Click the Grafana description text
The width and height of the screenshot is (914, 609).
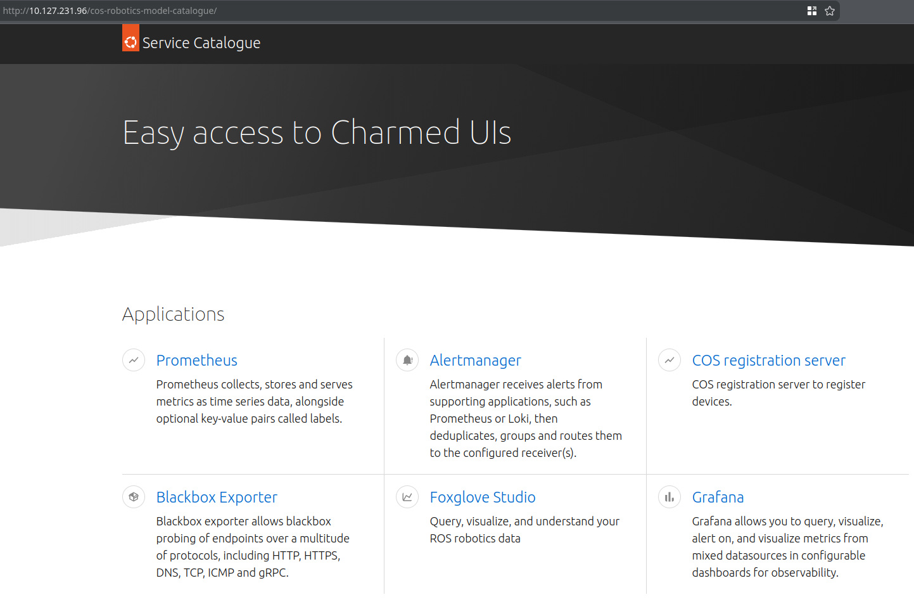point(787,546)
